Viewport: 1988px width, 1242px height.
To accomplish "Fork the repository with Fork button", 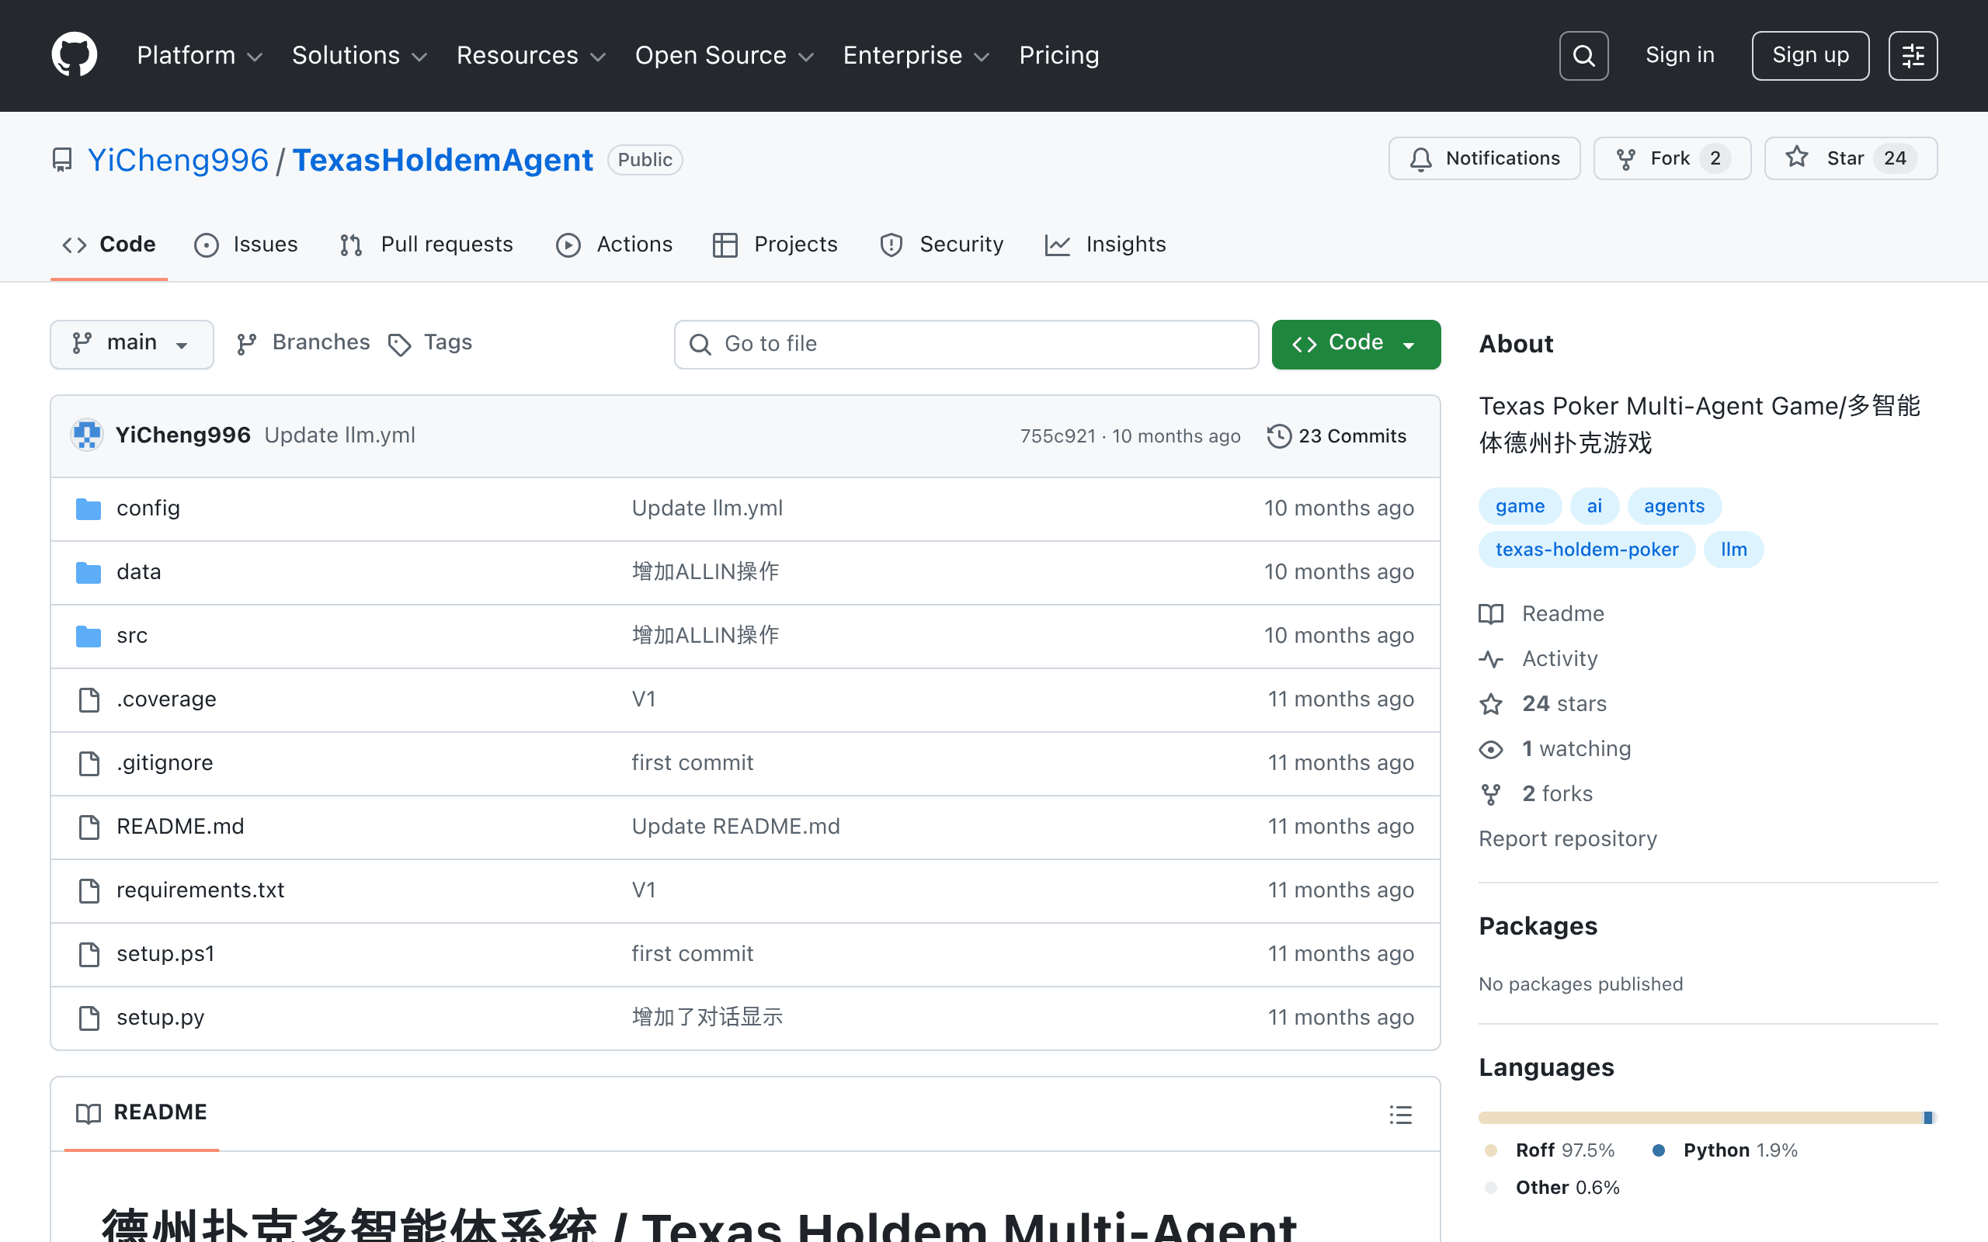I will click(1673, 158).
